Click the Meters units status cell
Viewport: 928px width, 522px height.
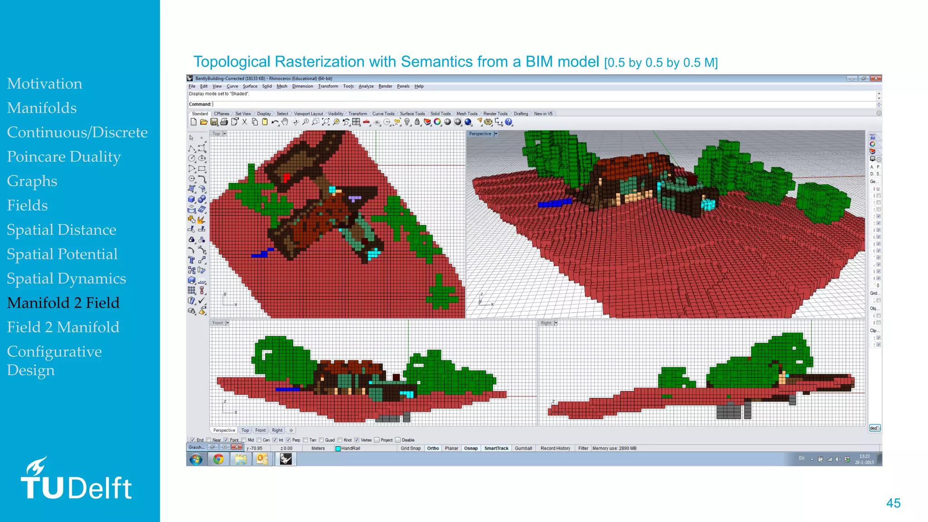(318, 448)
